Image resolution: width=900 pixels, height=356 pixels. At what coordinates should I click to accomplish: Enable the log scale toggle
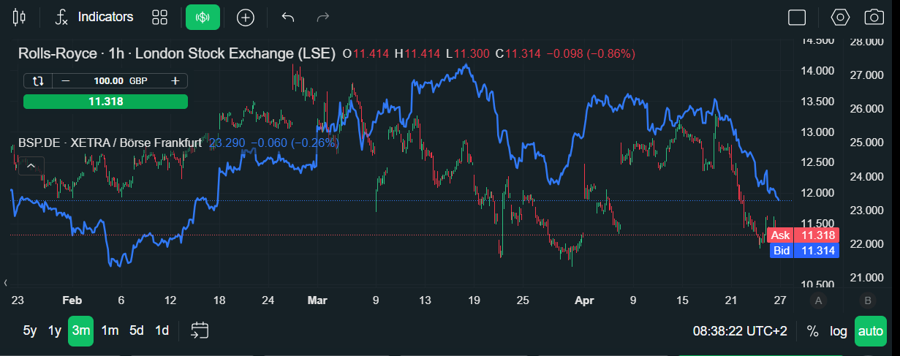838,331
